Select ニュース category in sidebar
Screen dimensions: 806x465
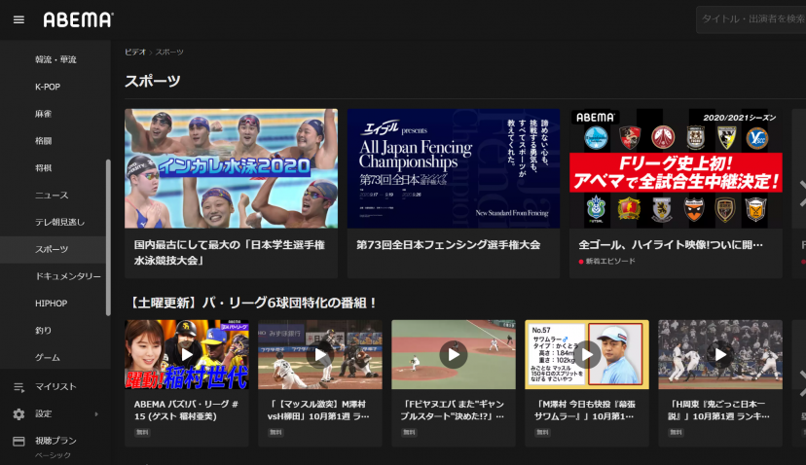click(x=52, y=196)
